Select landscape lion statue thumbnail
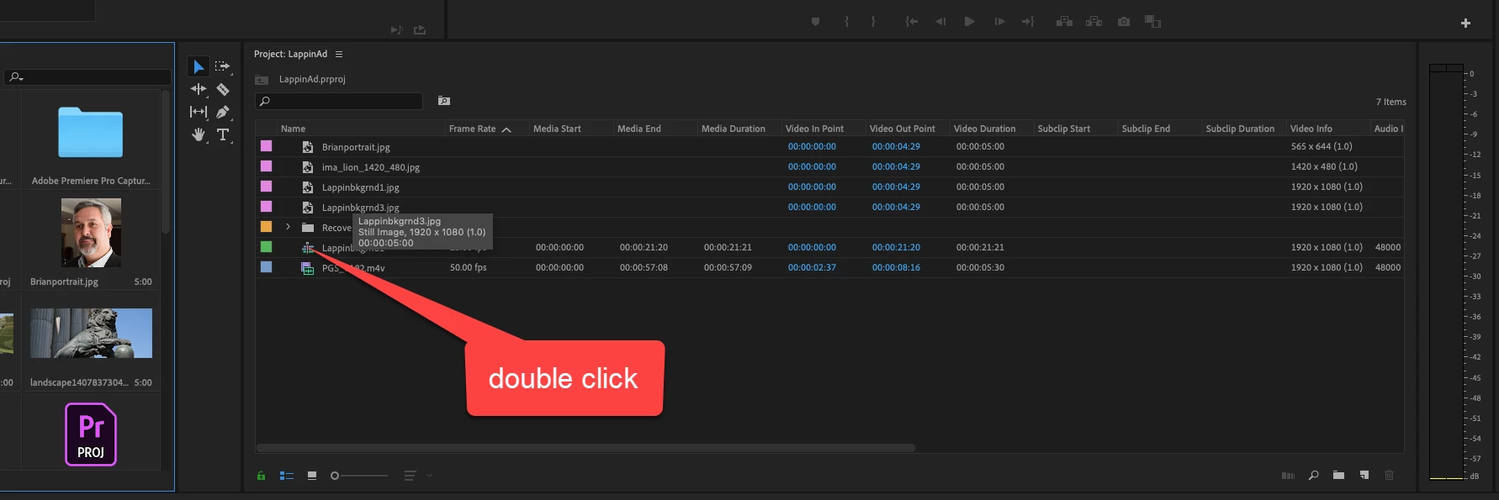 (x=91, y=333)
